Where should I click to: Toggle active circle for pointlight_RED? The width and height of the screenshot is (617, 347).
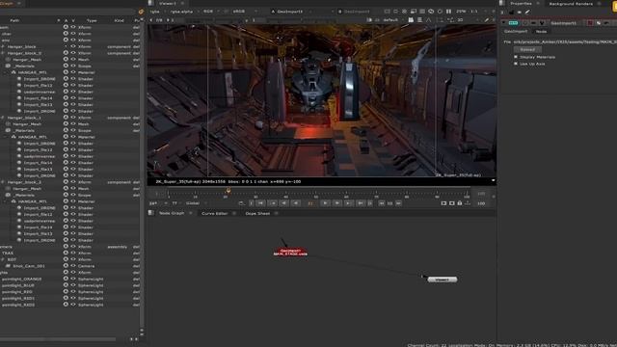(x=66, y=291)
